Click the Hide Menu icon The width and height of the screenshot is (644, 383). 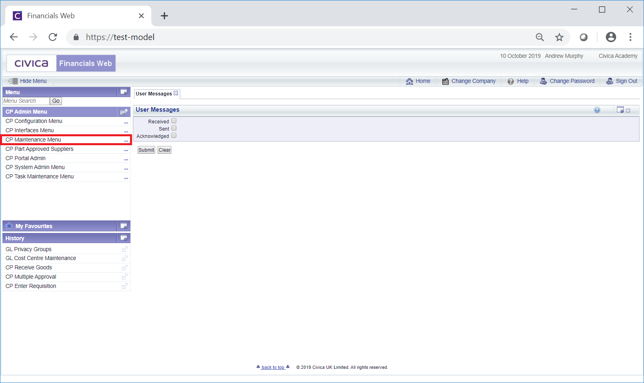tap(13, 81)
